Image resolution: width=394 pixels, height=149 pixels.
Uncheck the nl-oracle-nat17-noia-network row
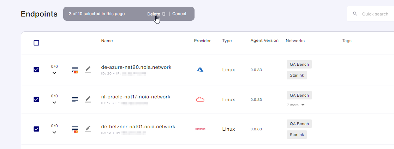tap(36, 99)
